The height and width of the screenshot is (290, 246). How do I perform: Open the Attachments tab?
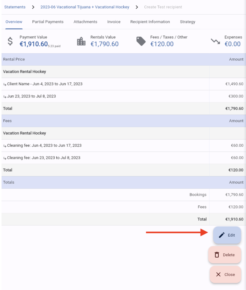click(85, 22)
